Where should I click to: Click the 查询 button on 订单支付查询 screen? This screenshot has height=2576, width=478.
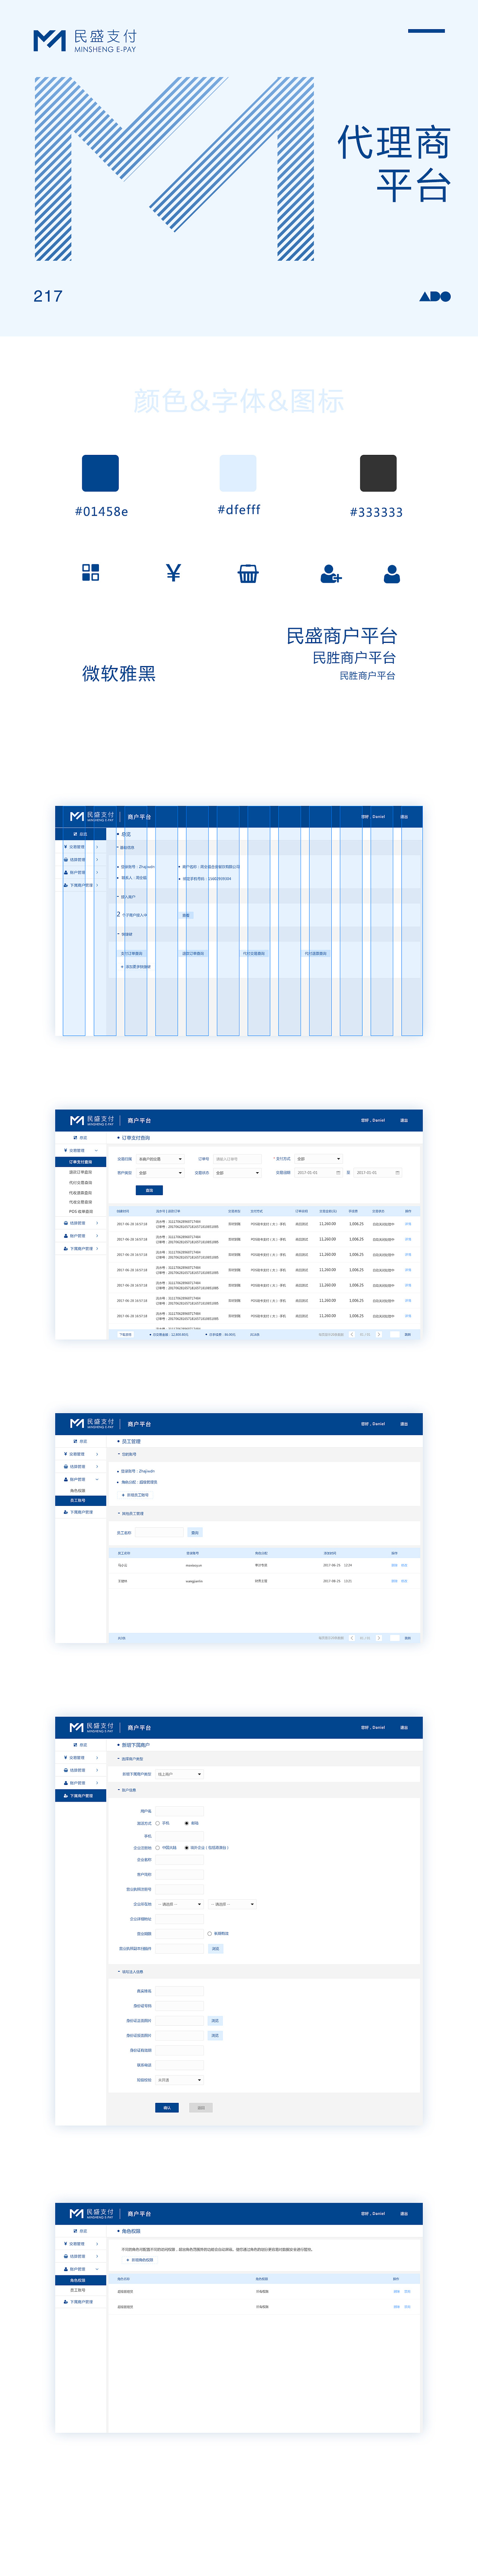tap(149, 1190)
